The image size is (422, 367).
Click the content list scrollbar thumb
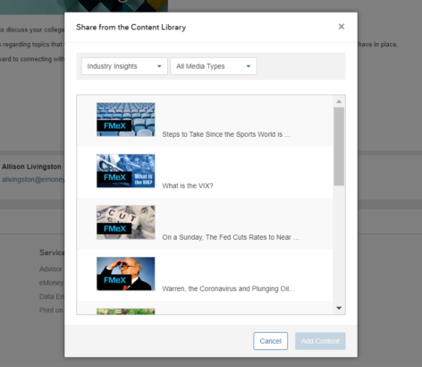click(339, 147)
